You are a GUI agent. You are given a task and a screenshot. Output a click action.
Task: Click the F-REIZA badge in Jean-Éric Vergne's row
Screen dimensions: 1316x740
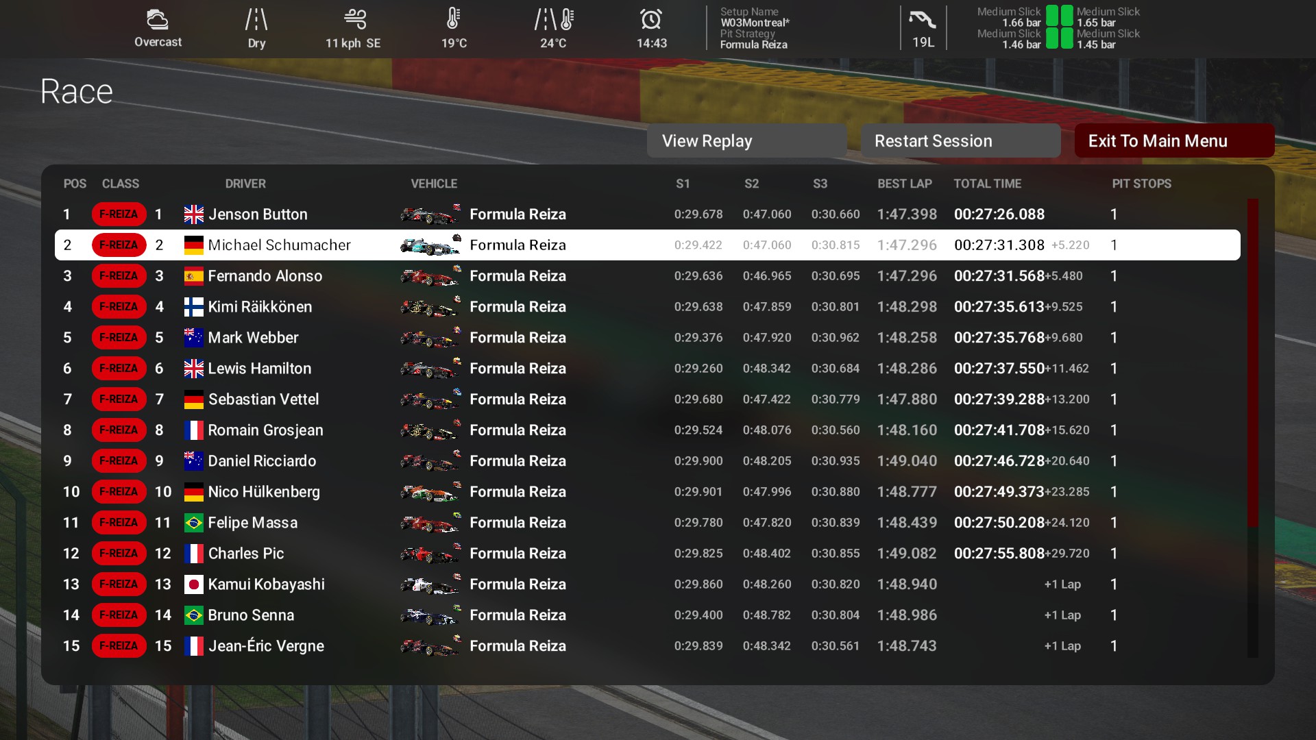[119, 646]
